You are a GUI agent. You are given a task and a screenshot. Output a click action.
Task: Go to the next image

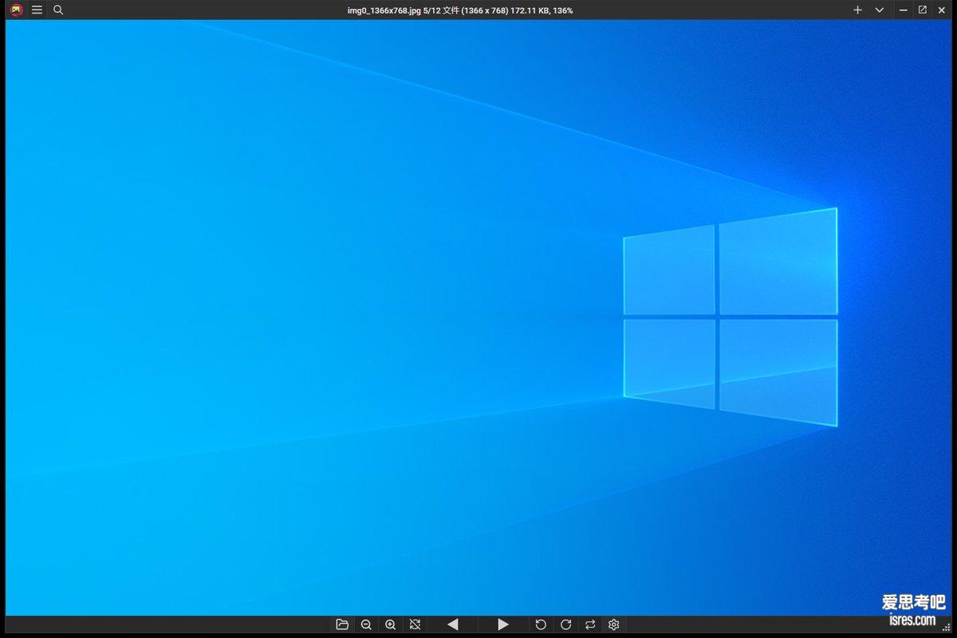pyautogui.click(x=503, y=624)
